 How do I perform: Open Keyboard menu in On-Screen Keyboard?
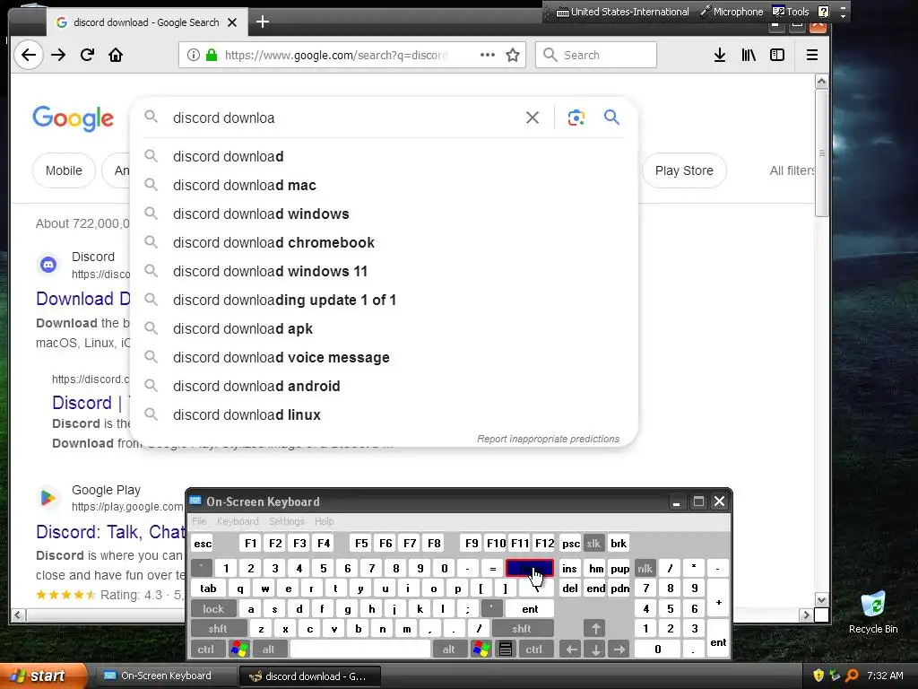237,521
